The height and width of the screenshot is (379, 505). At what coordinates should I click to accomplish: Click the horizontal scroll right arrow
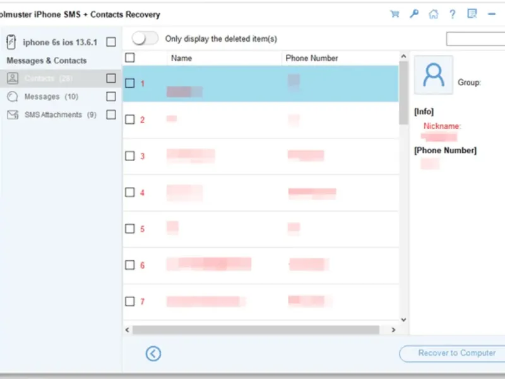(393, 330)
